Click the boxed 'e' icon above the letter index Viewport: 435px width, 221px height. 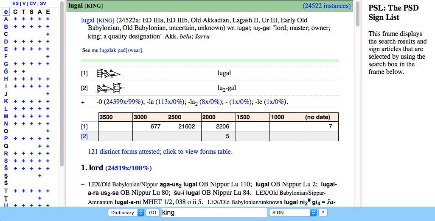click(x=6, y=12)
